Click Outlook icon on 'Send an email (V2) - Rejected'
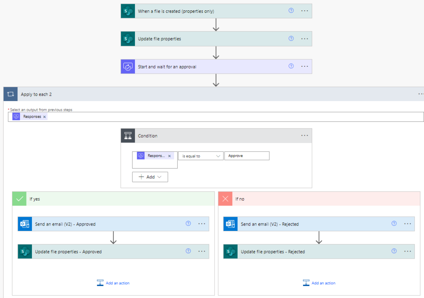This screenshot has width=424, height=298. tap(231, 224)
